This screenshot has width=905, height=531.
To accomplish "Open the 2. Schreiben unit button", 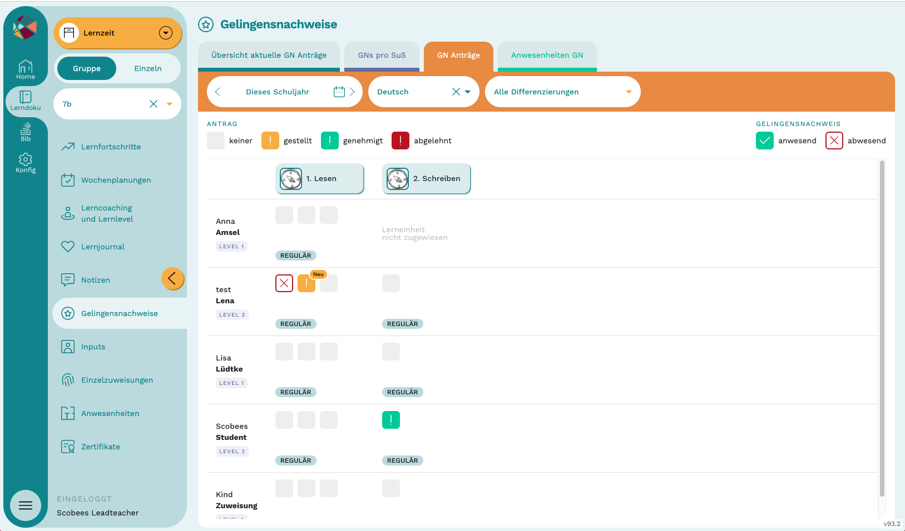I will tap(427, 178).
